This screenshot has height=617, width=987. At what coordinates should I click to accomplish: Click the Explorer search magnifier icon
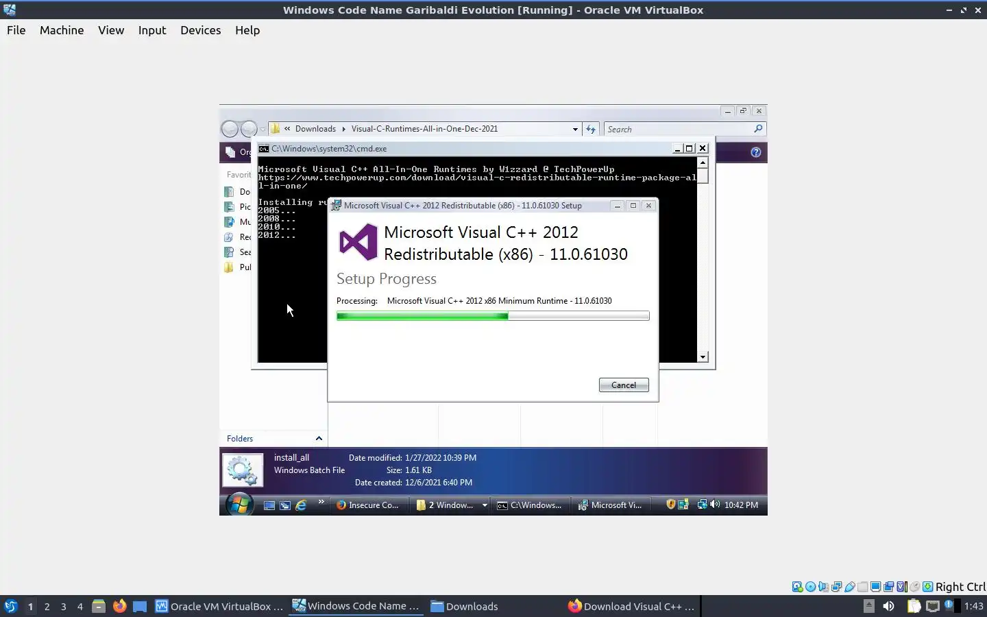pyautogui.click(x=758, y=129)
